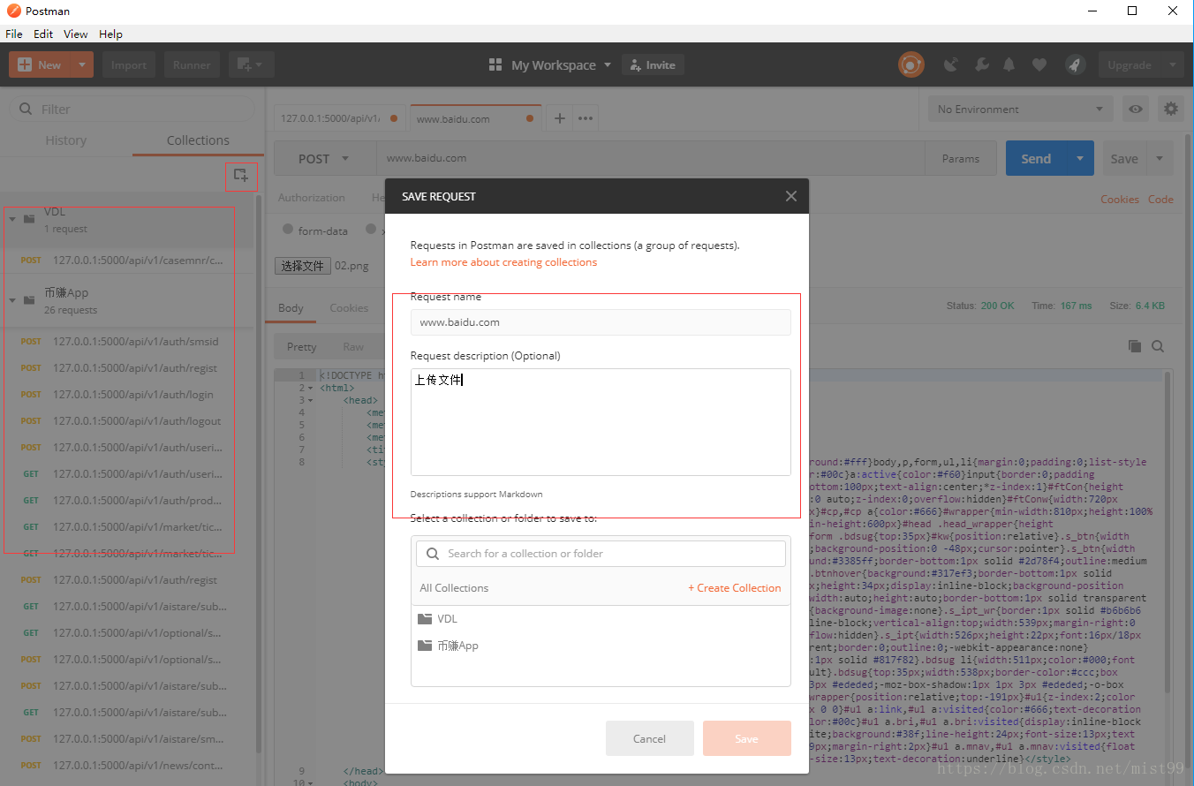This screenshot has width=1194, height=786.
Task: Open the Save button dropdown arrow
Action: pos(1160,159)
